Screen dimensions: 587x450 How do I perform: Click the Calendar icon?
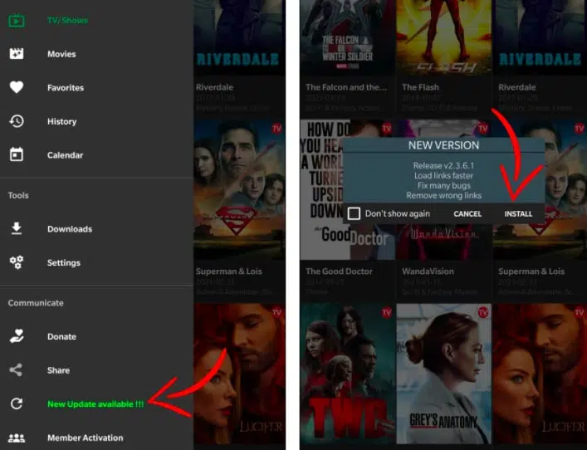click(x=17, y=154)
